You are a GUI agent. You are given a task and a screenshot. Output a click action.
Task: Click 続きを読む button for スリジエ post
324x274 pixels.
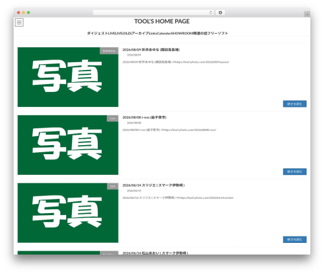(x=295, y=240)
